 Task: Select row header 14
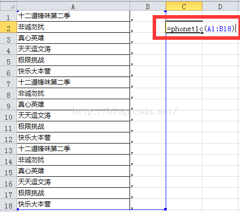click(9, 160)
